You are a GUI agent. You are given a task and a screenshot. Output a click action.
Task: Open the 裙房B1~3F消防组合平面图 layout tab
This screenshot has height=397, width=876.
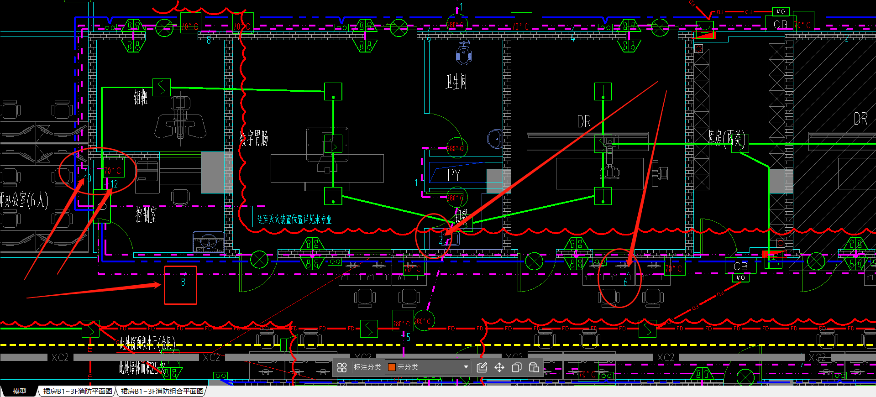[x=162, y=392]
